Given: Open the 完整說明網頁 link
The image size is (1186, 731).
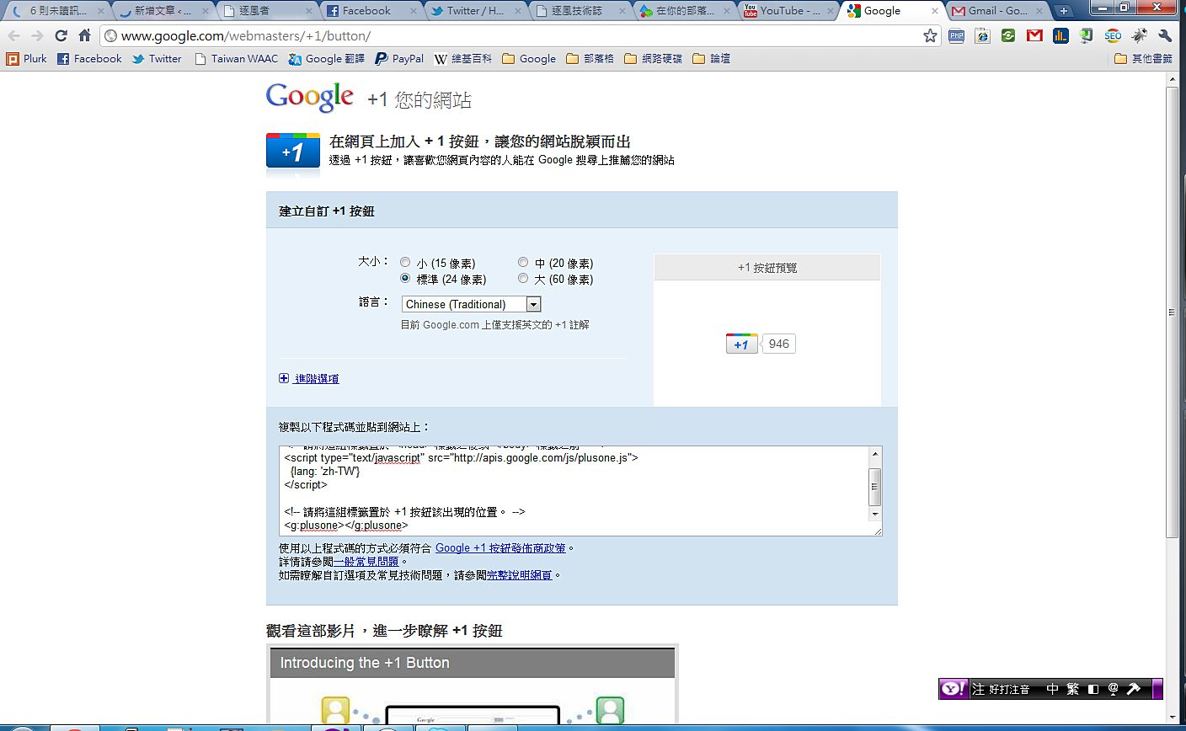Looking at the screenshot, I should [x=520, y=575].
